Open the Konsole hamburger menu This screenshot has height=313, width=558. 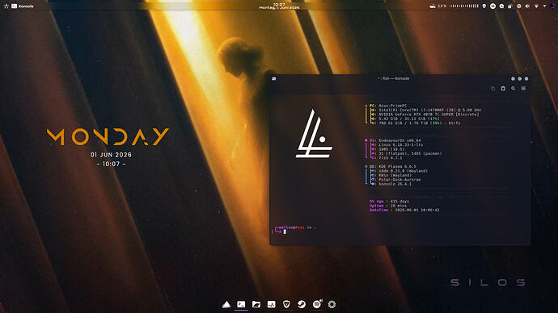523,89
